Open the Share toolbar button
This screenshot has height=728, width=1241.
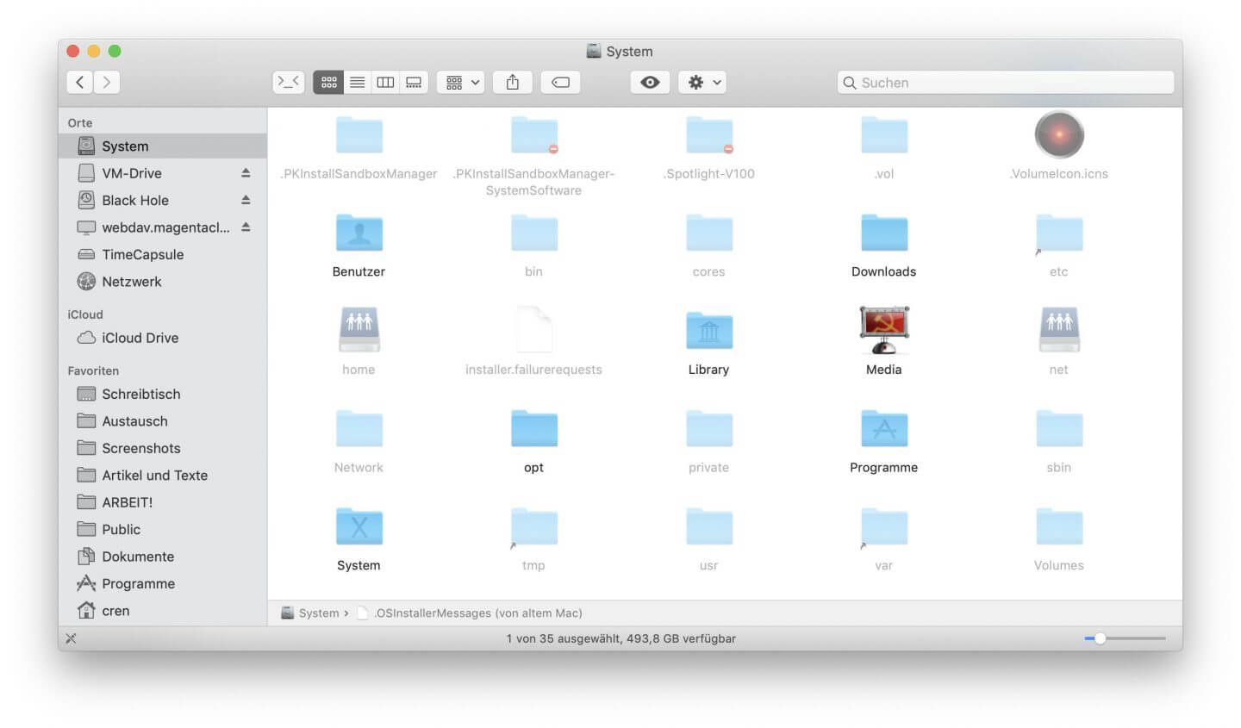tap(513, 82)
